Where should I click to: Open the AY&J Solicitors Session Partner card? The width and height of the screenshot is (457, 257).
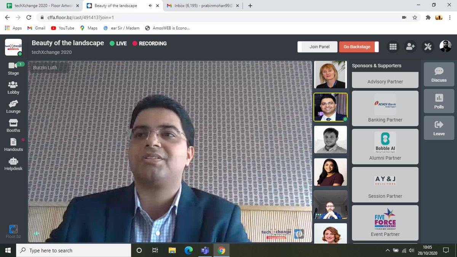click(x=385, y=185)
